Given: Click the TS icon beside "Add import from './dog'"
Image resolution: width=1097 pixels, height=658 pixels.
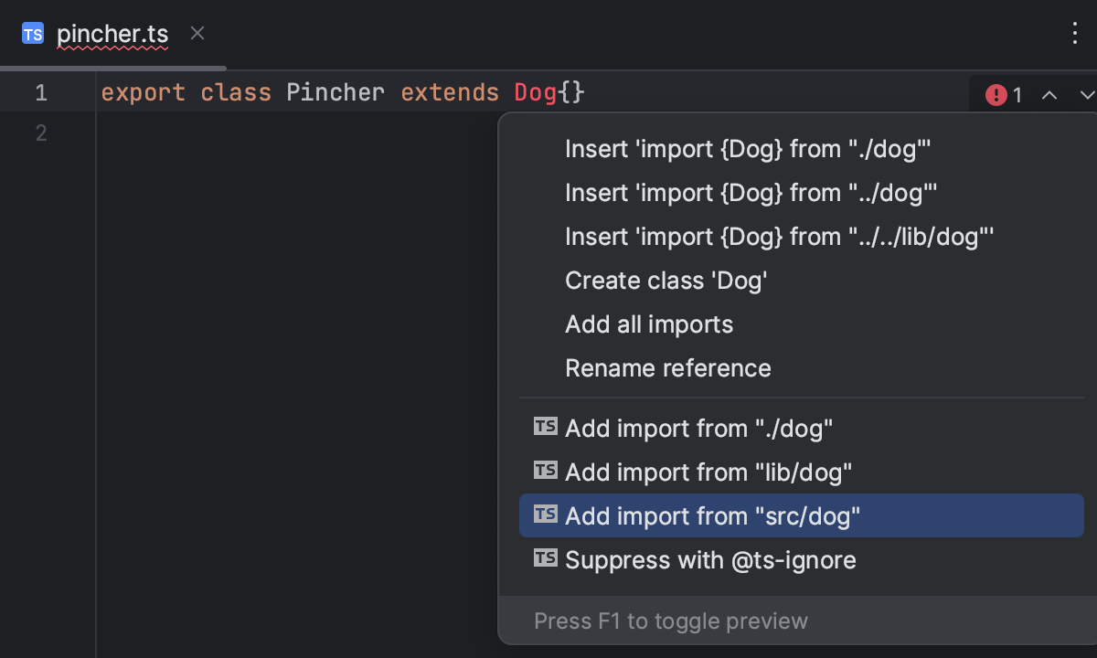Looking at the screenshot, I should click(x=545, y=426).
